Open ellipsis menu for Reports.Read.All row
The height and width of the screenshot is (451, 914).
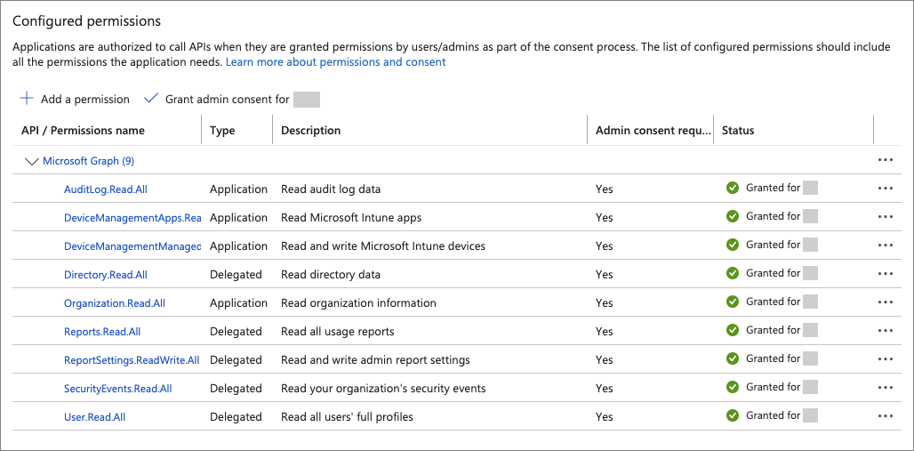(x=885, y=331)
